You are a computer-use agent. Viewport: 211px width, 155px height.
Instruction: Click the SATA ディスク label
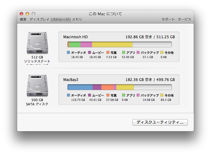tap(37, 104)
